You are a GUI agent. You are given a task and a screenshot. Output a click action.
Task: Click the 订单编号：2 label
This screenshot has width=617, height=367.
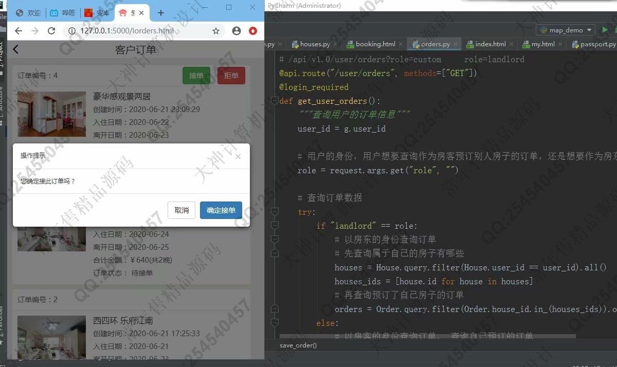[x=38, y=300]
